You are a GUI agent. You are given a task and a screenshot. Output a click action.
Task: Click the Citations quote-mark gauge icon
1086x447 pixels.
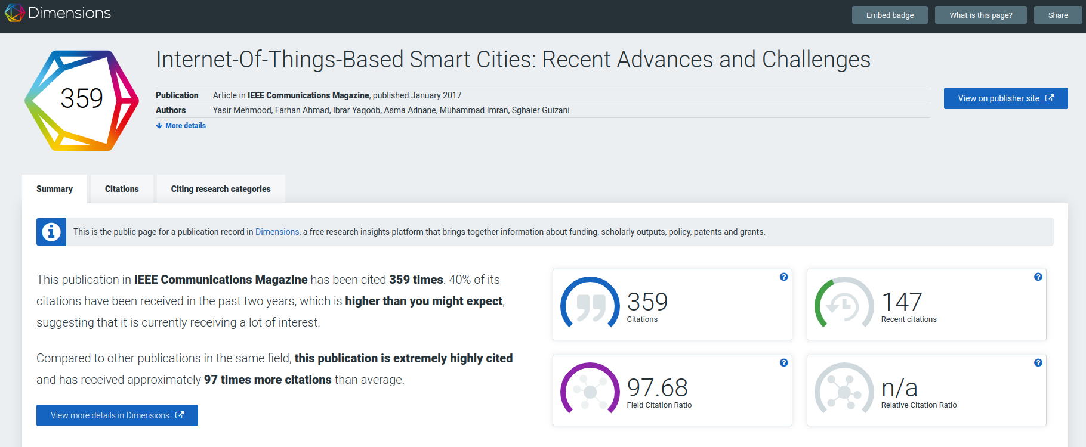590,305
